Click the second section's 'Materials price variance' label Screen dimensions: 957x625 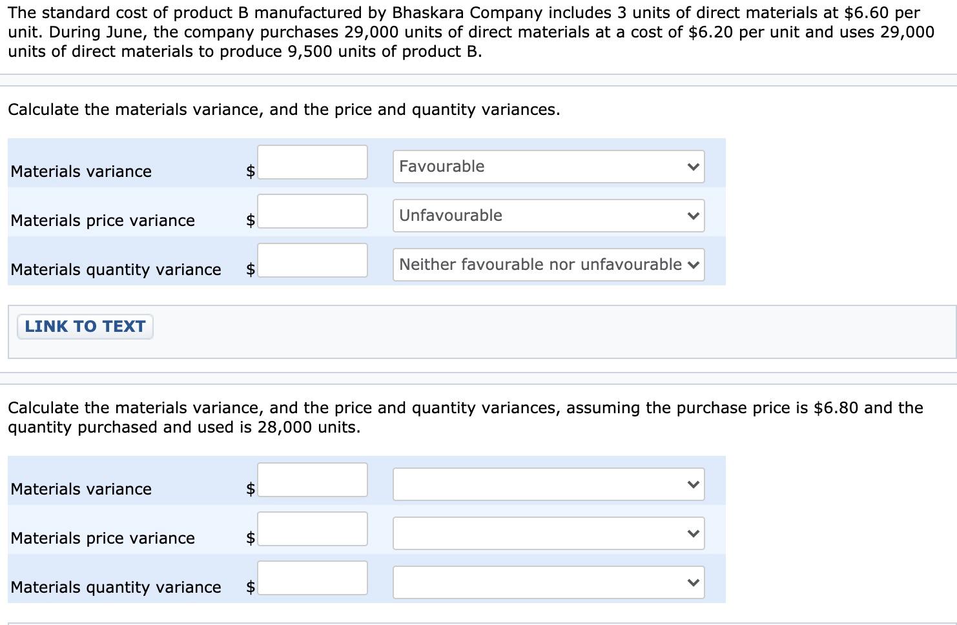coord(103,538)
